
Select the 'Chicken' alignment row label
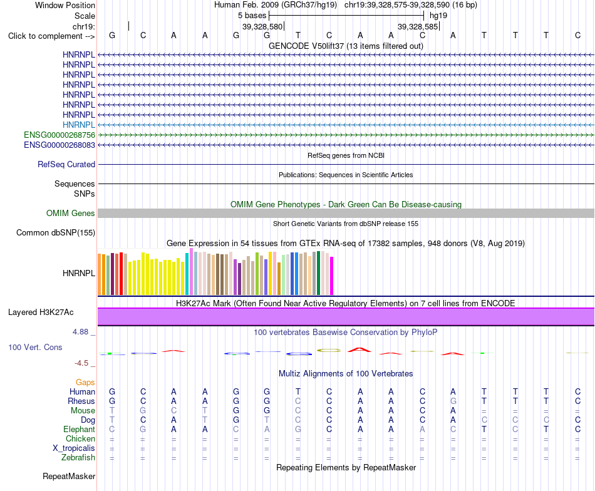click(x=80, y=438)
